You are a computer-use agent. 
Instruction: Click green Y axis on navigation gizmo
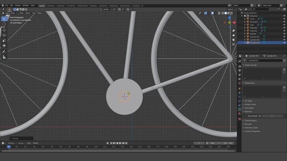(229, 22)
